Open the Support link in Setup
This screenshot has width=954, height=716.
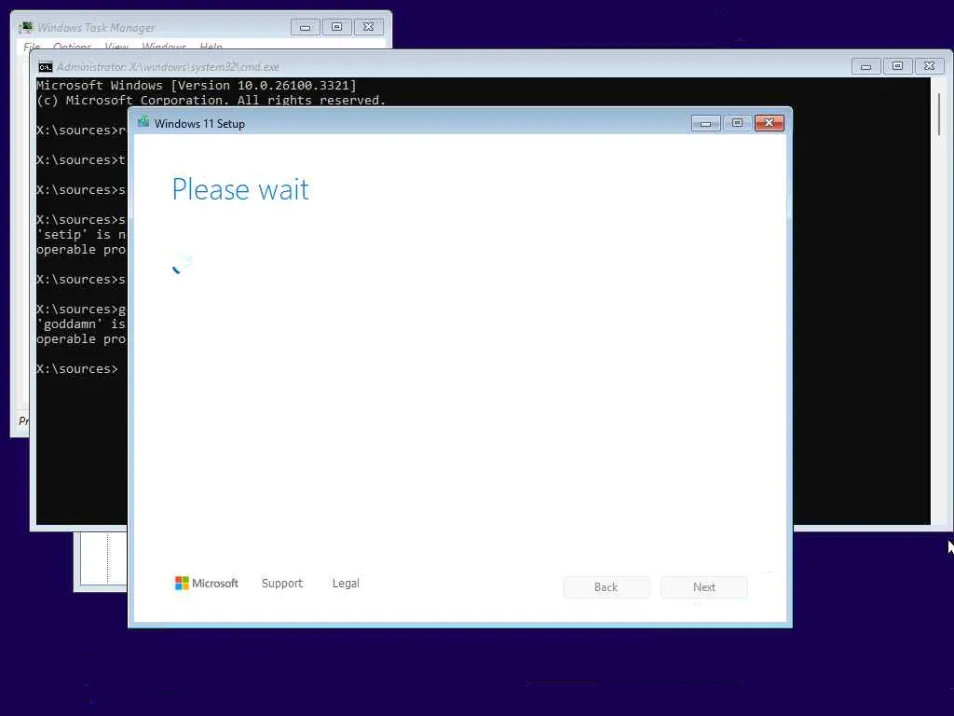tap(281, 584)
